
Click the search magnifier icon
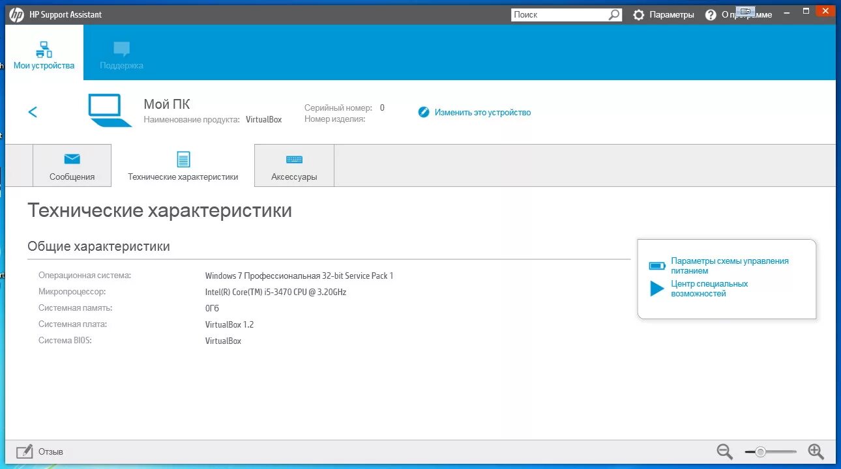coord(615,14)
